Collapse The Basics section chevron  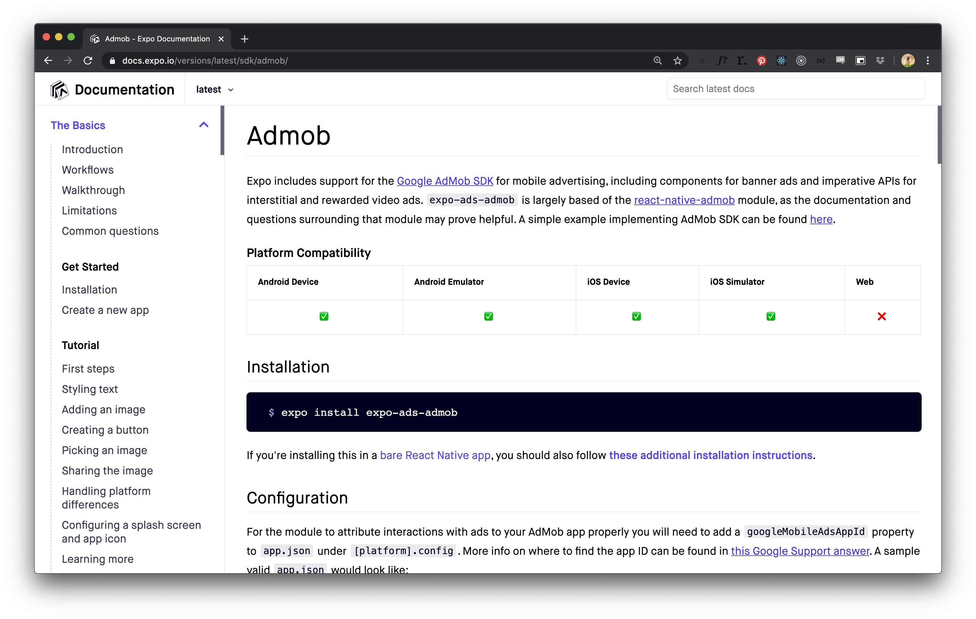204,125
